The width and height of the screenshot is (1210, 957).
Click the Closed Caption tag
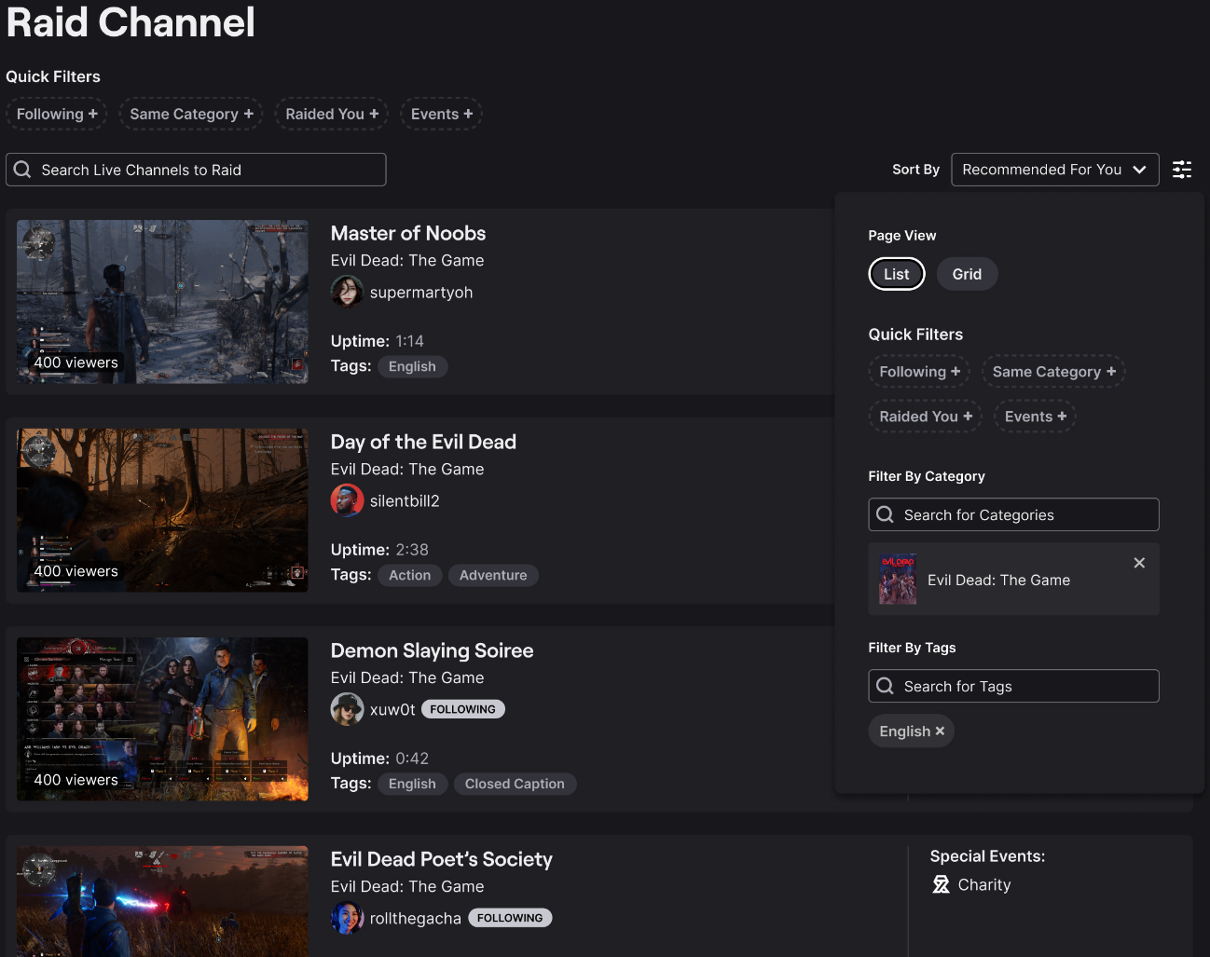pyautogui.click(x=515, y=784)
